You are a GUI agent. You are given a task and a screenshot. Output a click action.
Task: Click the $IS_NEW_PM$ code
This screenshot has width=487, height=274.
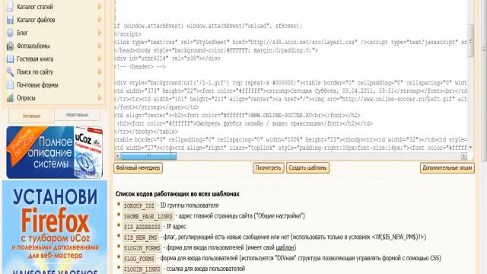140,237
